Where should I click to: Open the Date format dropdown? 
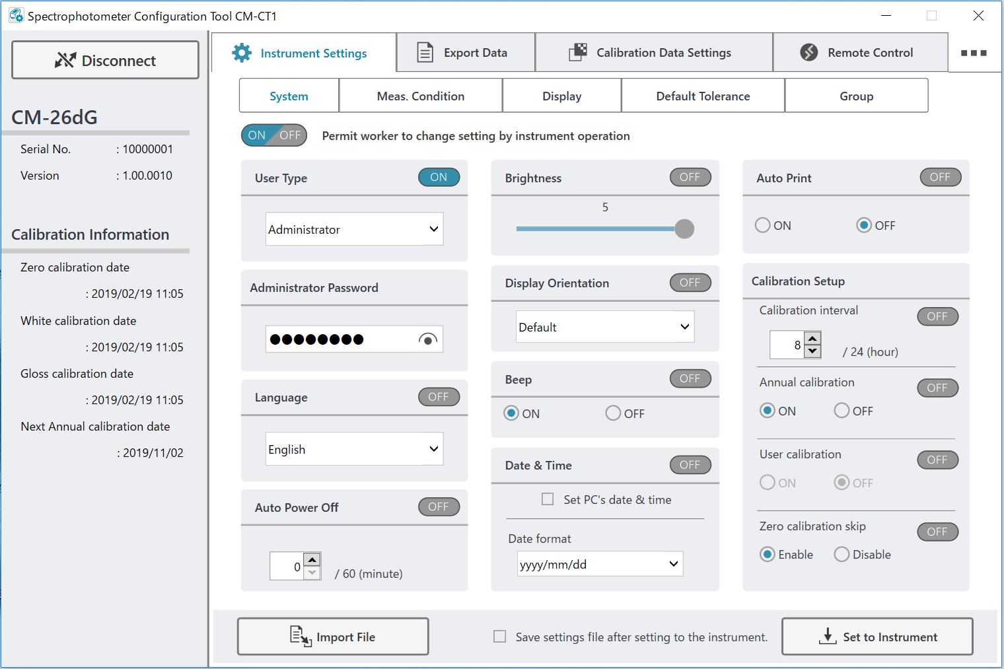tap(600, 564)
